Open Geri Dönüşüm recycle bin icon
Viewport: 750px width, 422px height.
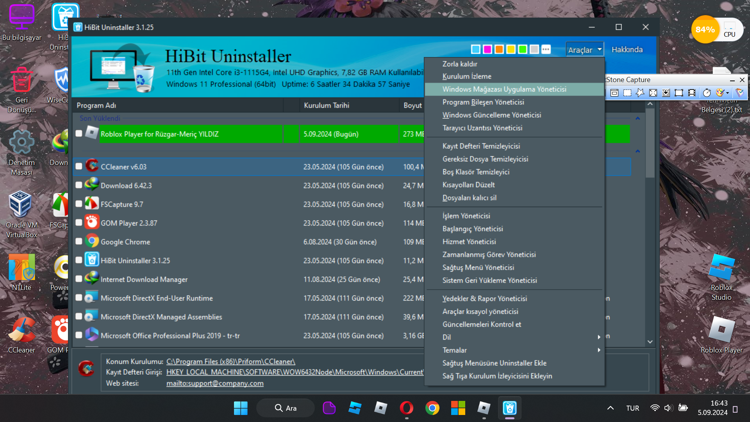pos(21,90)
